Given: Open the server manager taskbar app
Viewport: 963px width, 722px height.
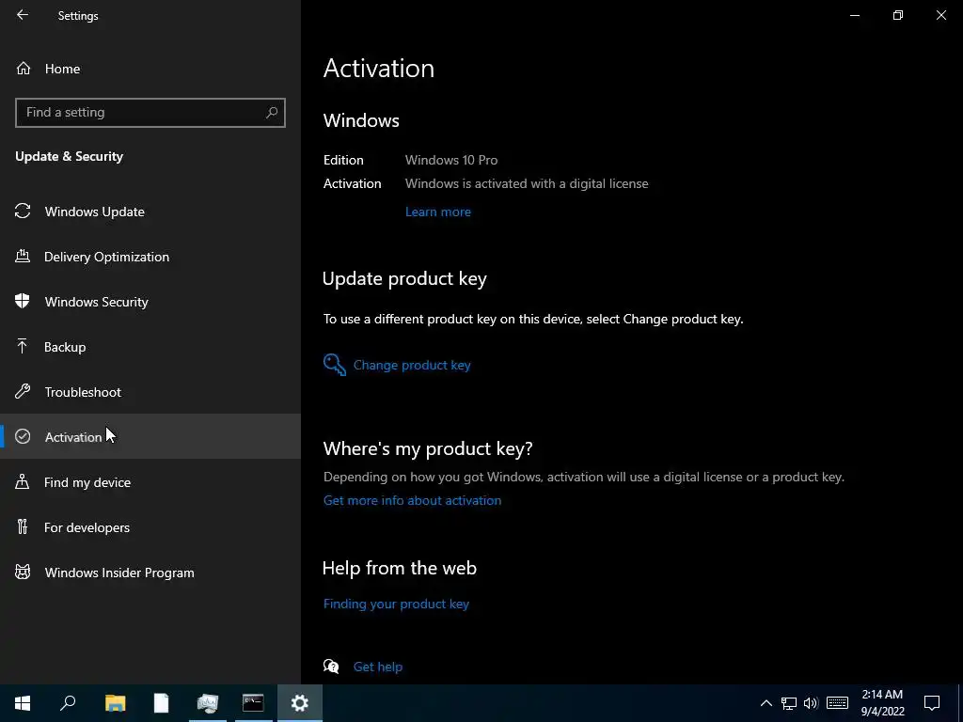Looking at the screenshot, I should point(207,703).
